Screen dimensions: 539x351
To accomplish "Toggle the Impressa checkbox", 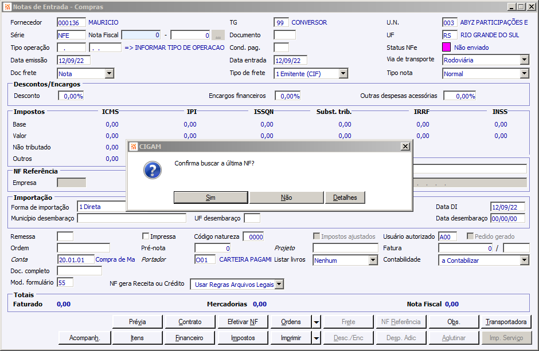I will point(146,236).
